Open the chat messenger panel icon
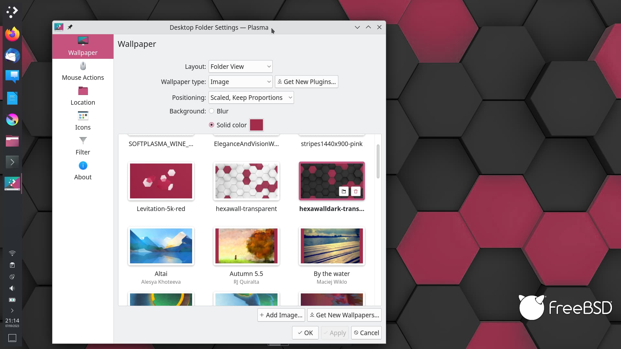This screenshot has width=621, height=349. click(x=12, y=77)
